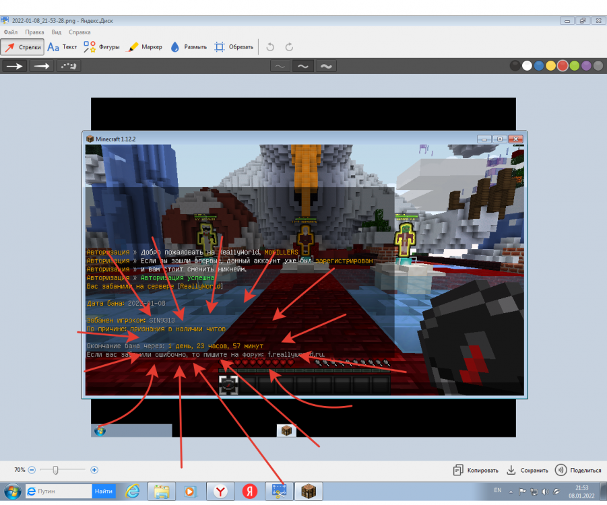Select the Стрелки arrow tool

(22, 47)
